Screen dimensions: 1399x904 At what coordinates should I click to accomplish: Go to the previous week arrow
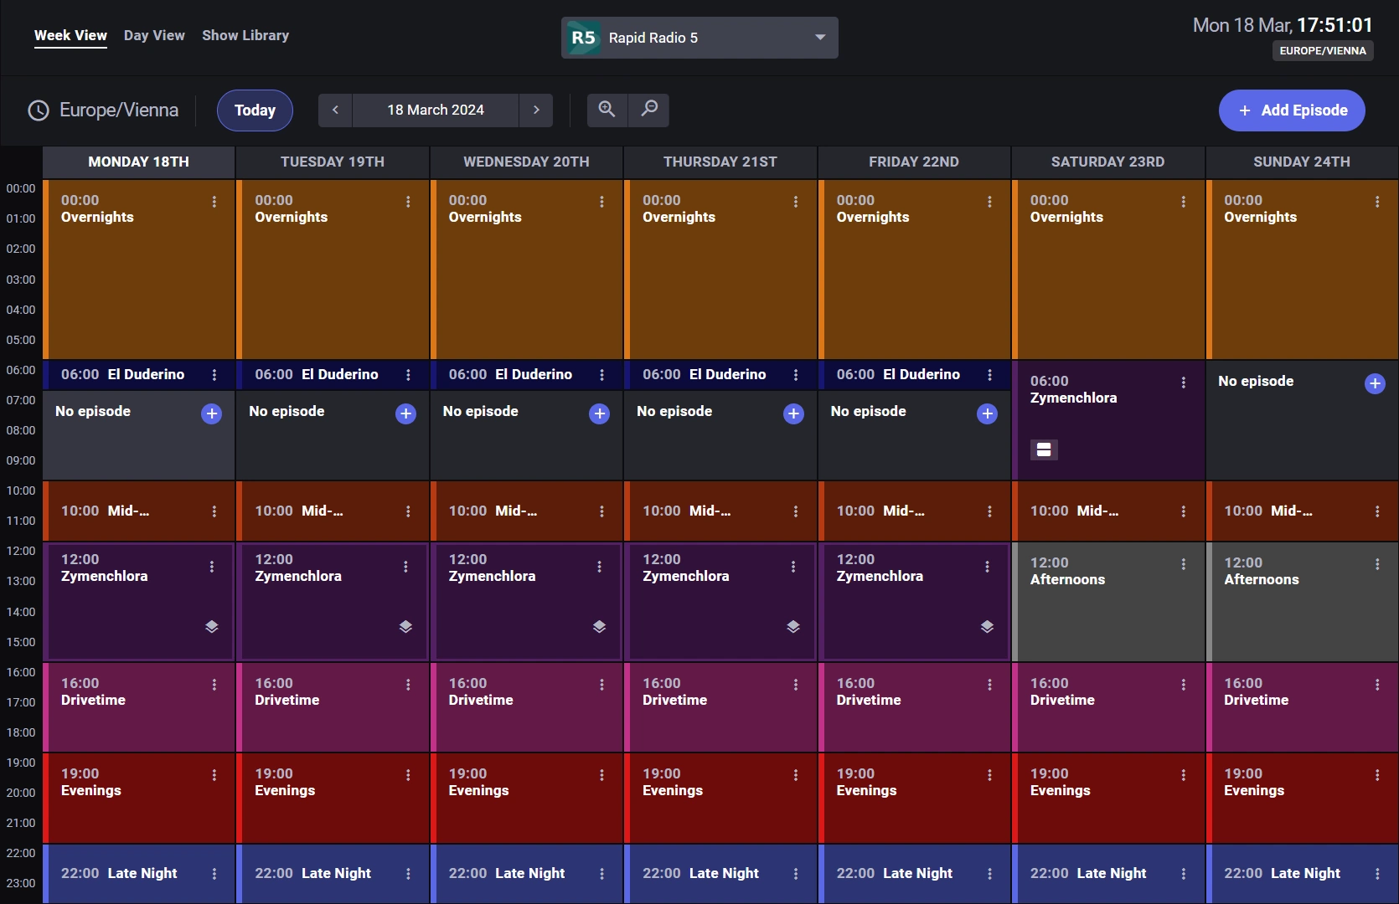click(x=335, y=110)
